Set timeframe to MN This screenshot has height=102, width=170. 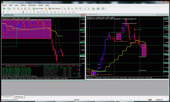pos(73,12)
